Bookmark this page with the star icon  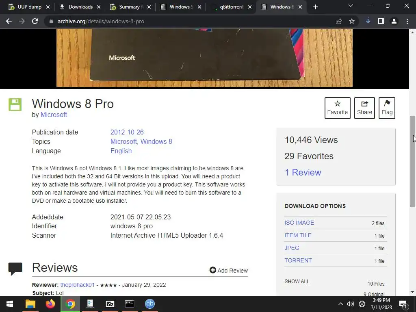352,21
